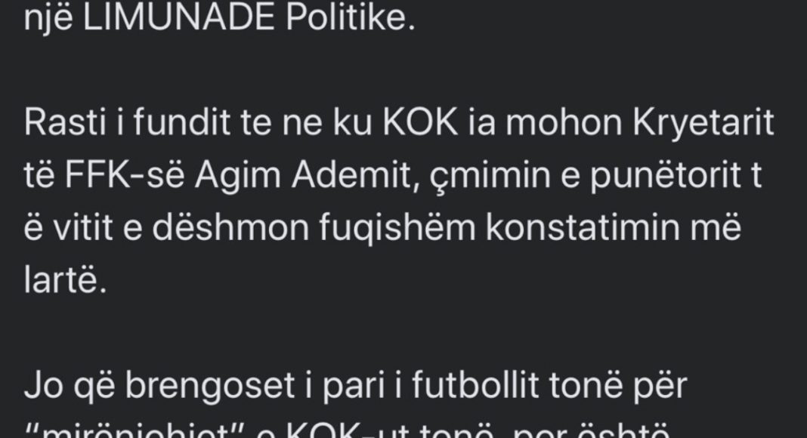
Task: Click the name "Agim"
Action: click(225, 177)
